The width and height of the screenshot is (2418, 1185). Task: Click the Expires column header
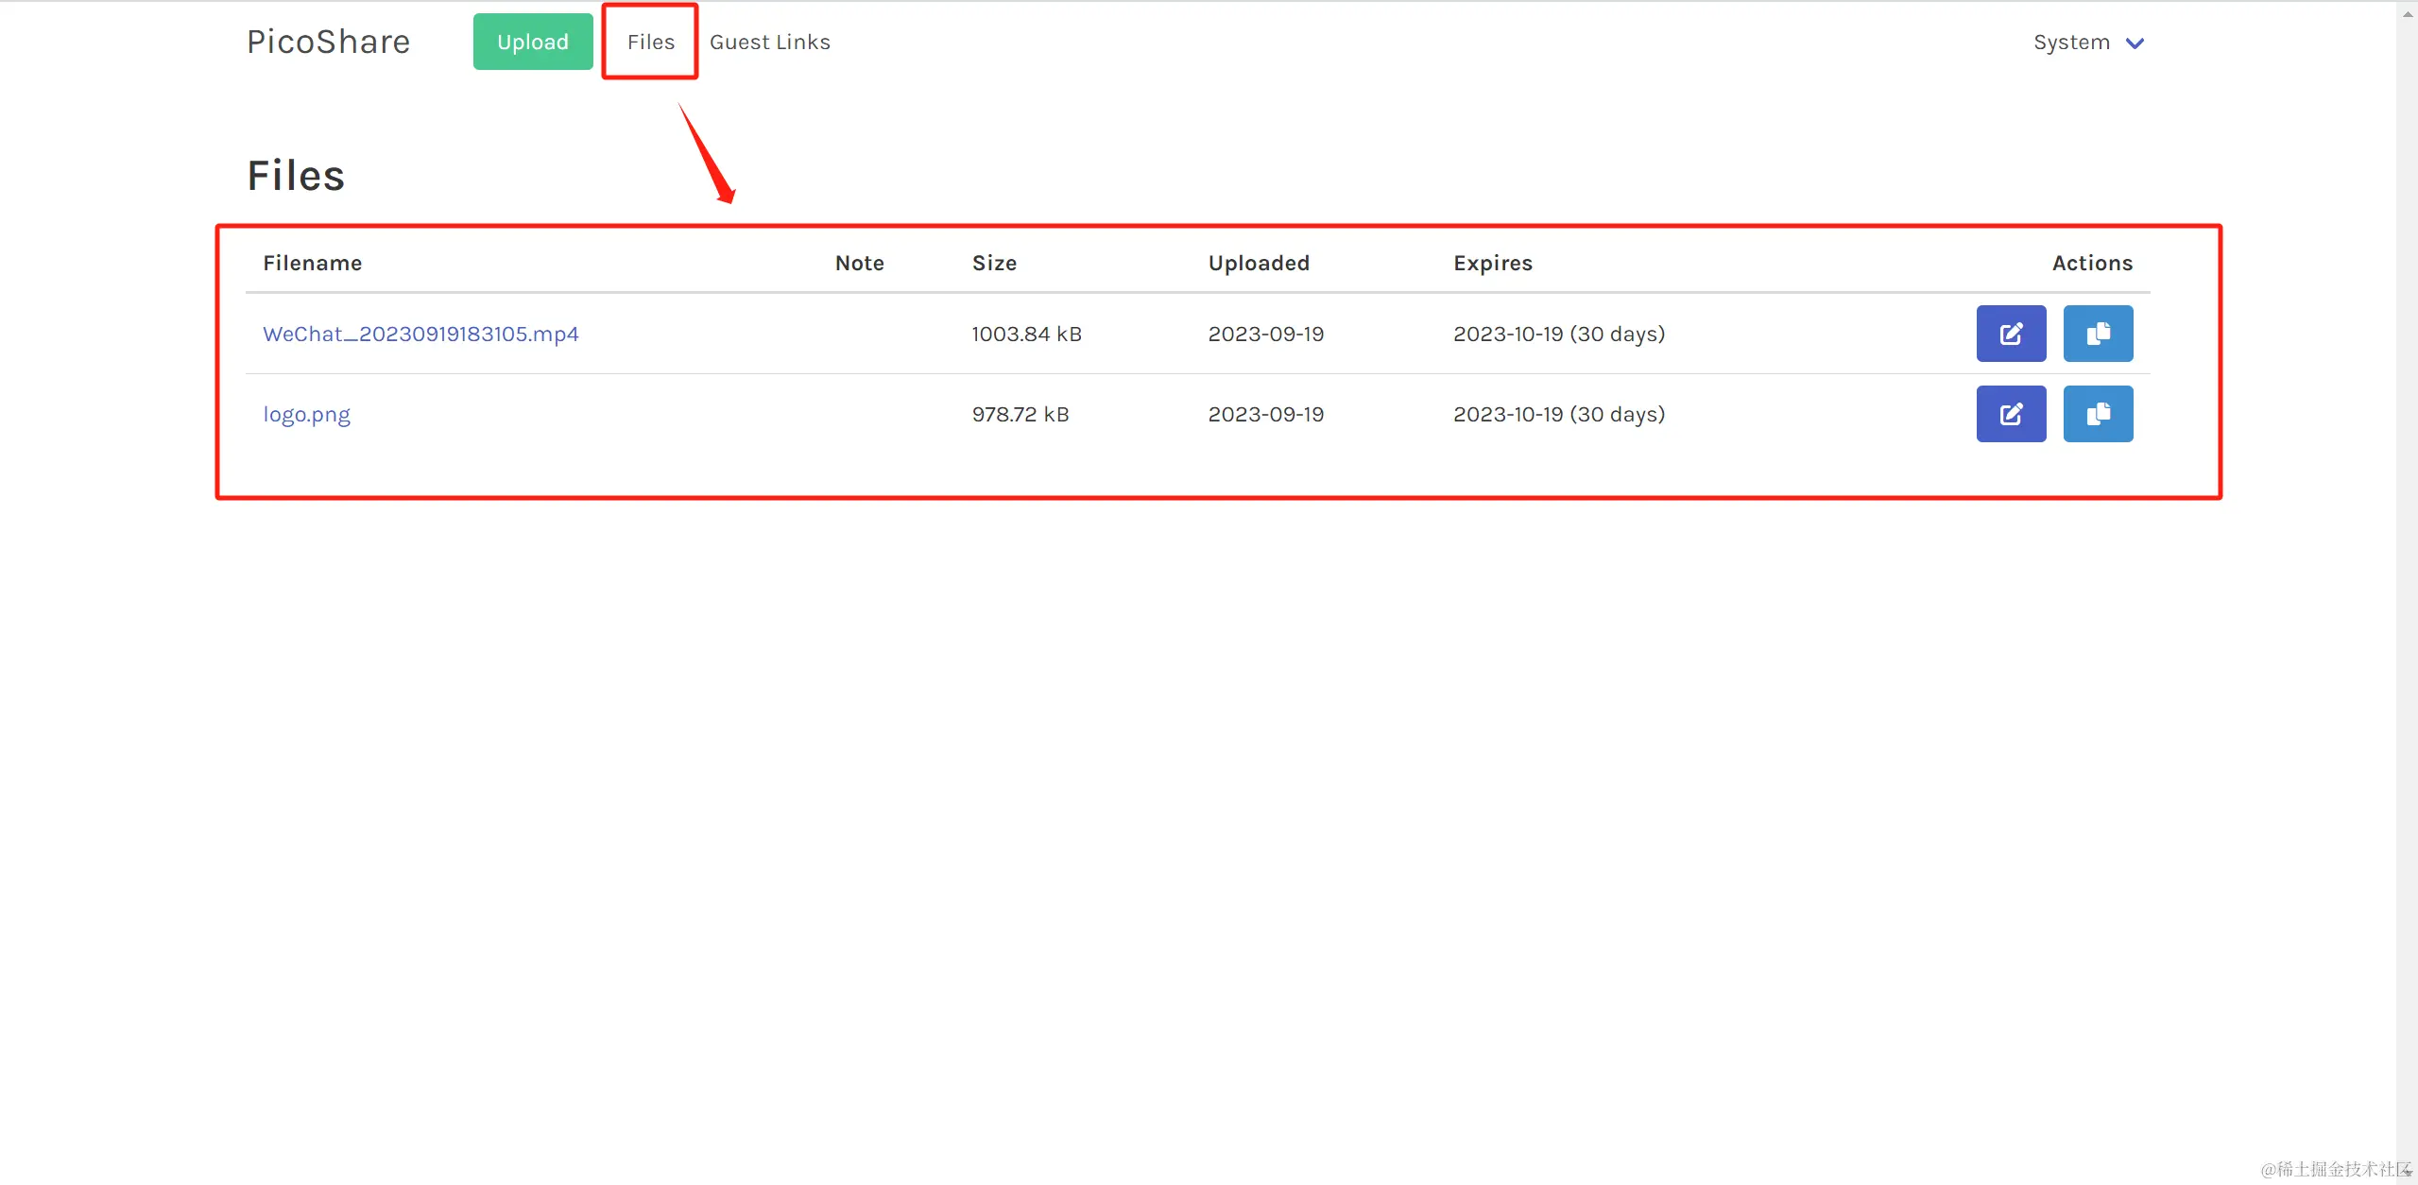pos(1492,263)
